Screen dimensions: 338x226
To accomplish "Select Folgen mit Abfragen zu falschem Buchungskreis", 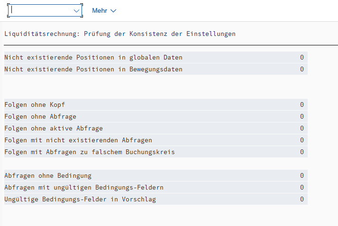I will coord(90,152).
